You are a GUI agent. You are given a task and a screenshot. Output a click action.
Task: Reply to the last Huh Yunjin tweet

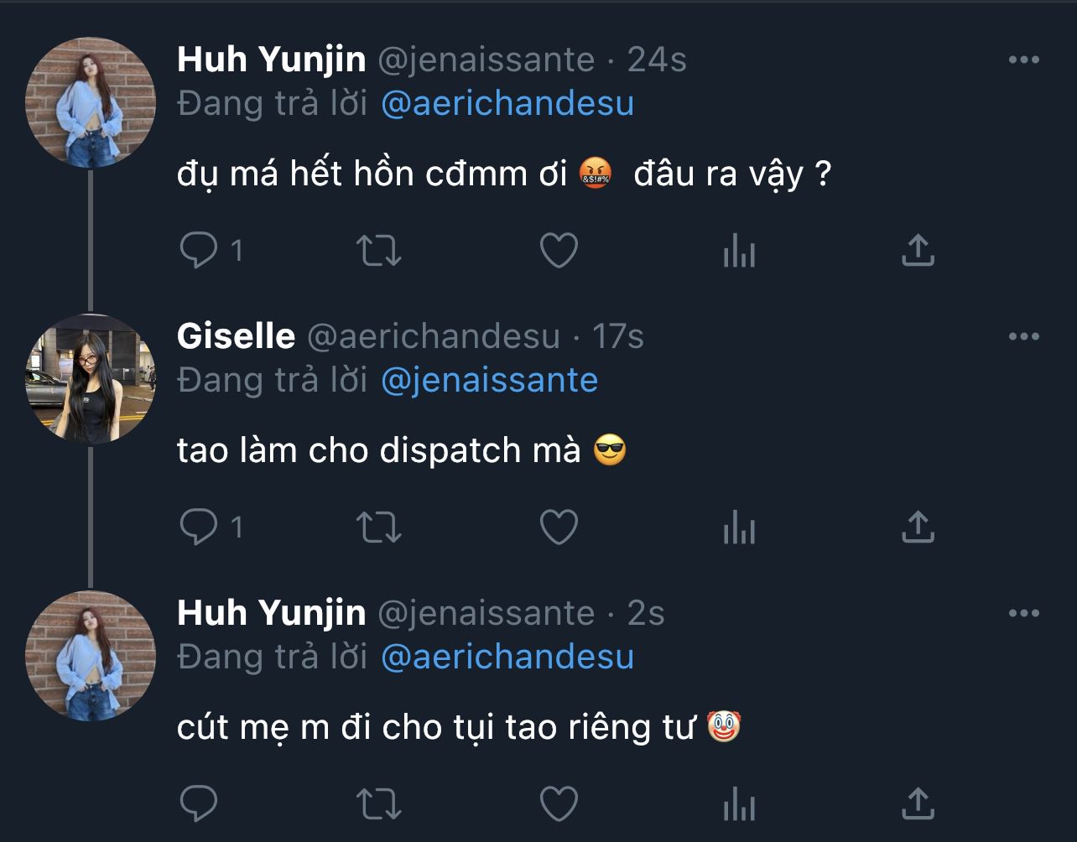[199, 803]
